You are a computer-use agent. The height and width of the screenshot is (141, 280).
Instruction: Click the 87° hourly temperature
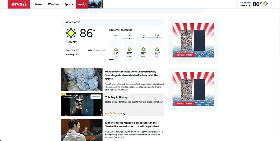pyautogui.click(x=116, y=53)
